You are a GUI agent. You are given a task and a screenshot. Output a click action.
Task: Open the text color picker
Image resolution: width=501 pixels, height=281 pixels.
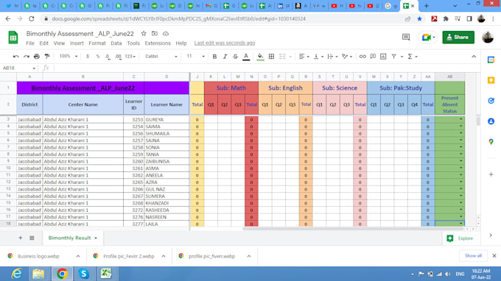pos(246,57)
